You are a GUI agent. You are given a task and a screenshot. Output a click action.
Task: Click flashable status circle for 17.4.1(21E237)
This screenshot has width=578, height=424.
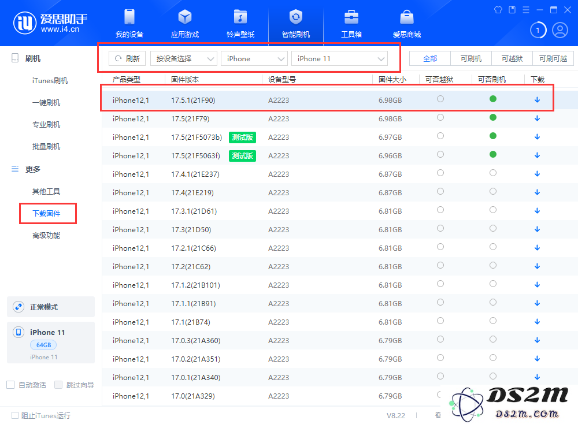pos(493,173)
